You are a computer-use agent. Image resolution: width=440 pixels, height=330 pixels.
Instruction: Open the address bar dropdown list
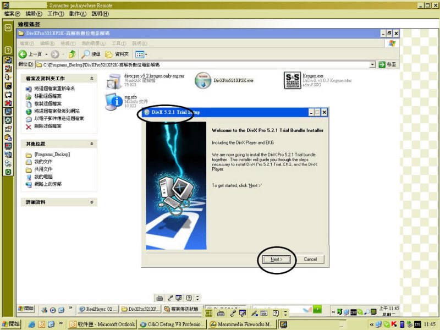pos(372,65)
